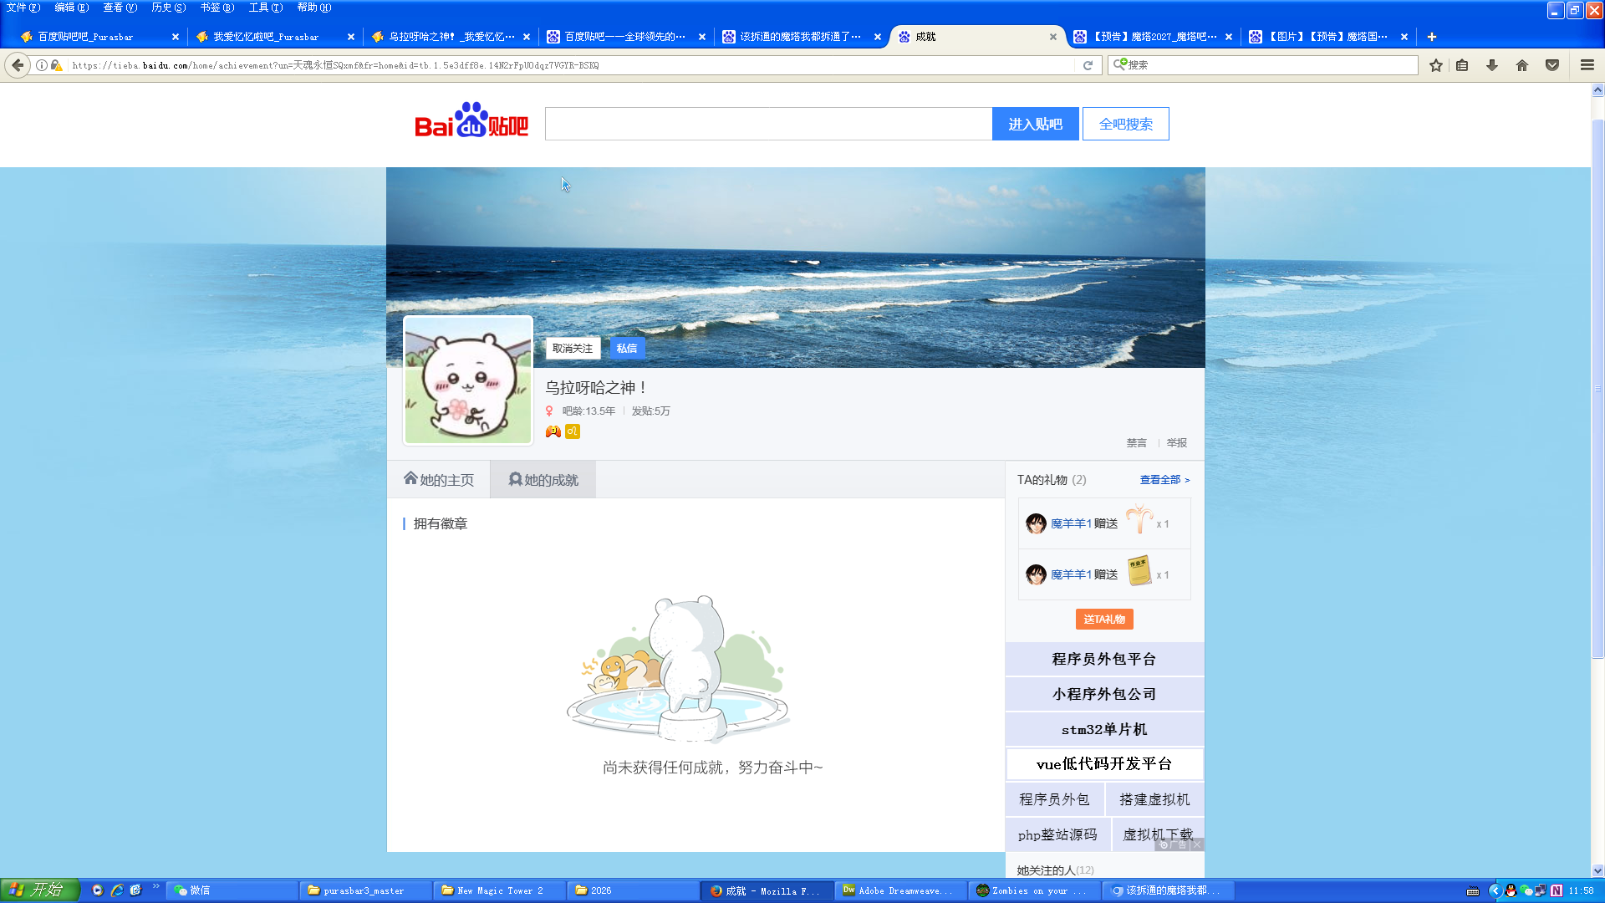Open the vue低代码开发平台 ad link
Screen dimensions: 1605x903
[1104, 764]
